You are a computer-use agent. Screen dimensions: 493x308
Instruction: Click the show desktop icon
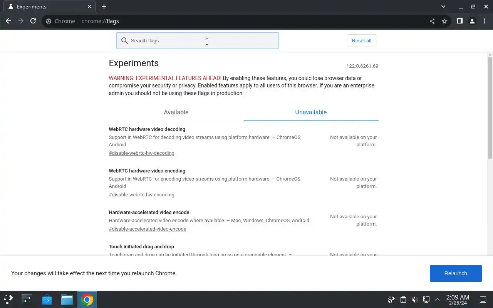(483, 300)
